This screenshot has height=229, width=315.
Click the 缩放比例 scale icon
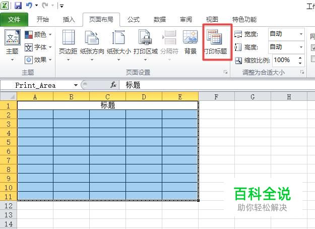[x=238, y=61]
